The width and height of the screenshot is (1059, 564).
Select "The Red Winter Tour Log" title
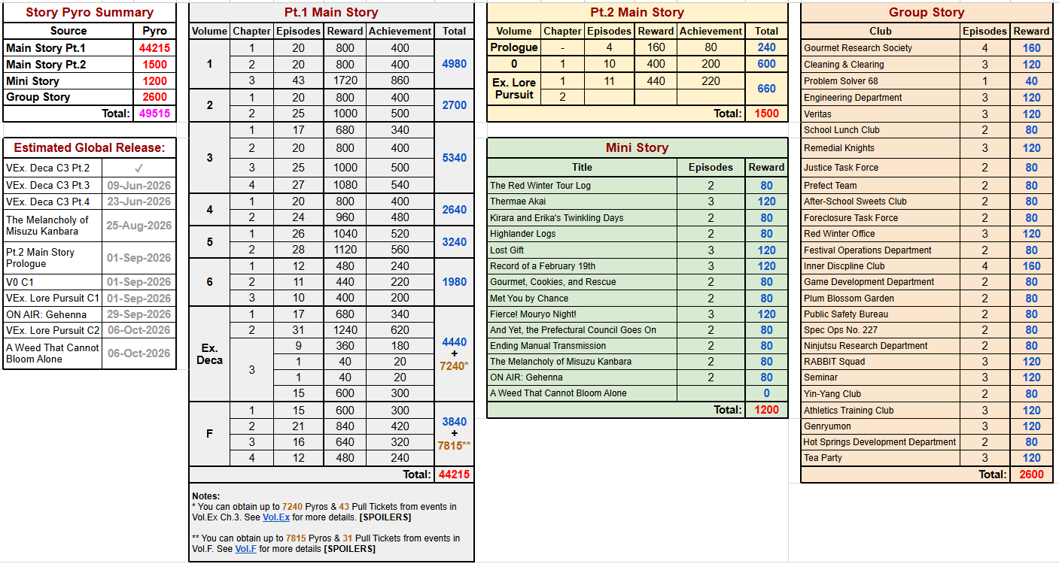[x=540, y=186]
